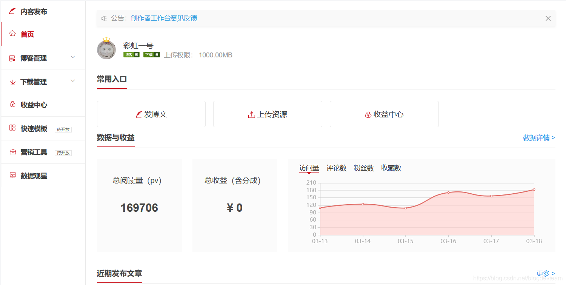
Task: Click the 数据与收益 section heading
Action: point(116,138)
